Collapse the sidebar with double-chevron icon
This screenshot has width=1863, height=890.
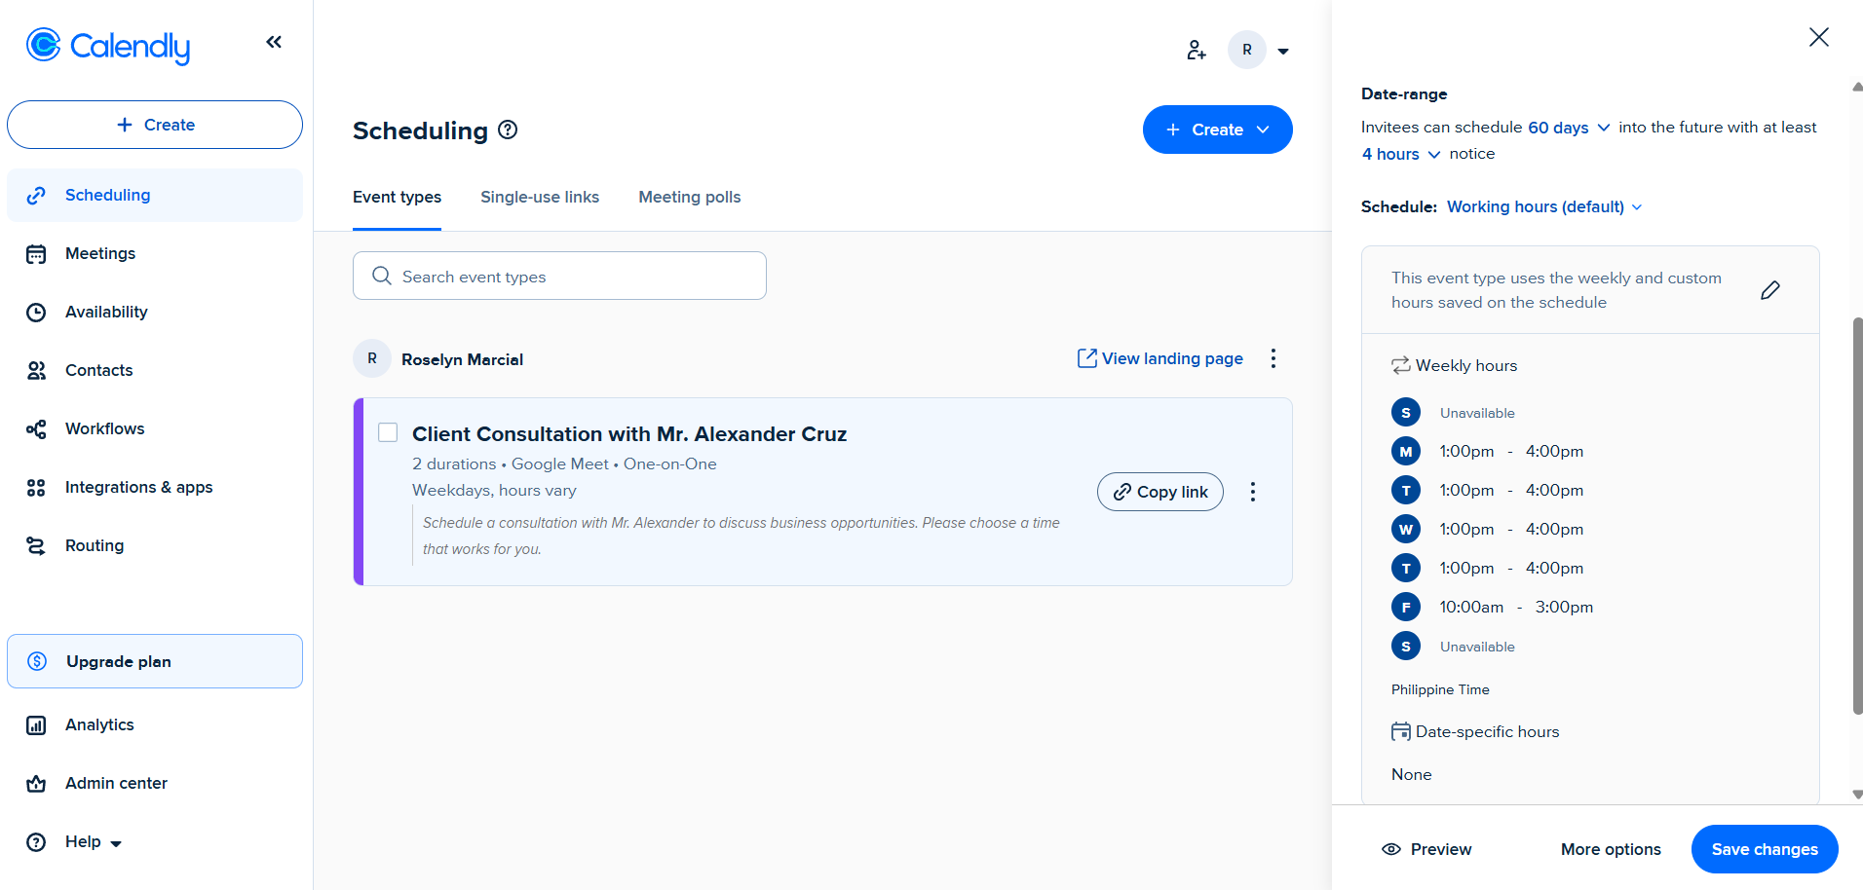coord(274,42)
